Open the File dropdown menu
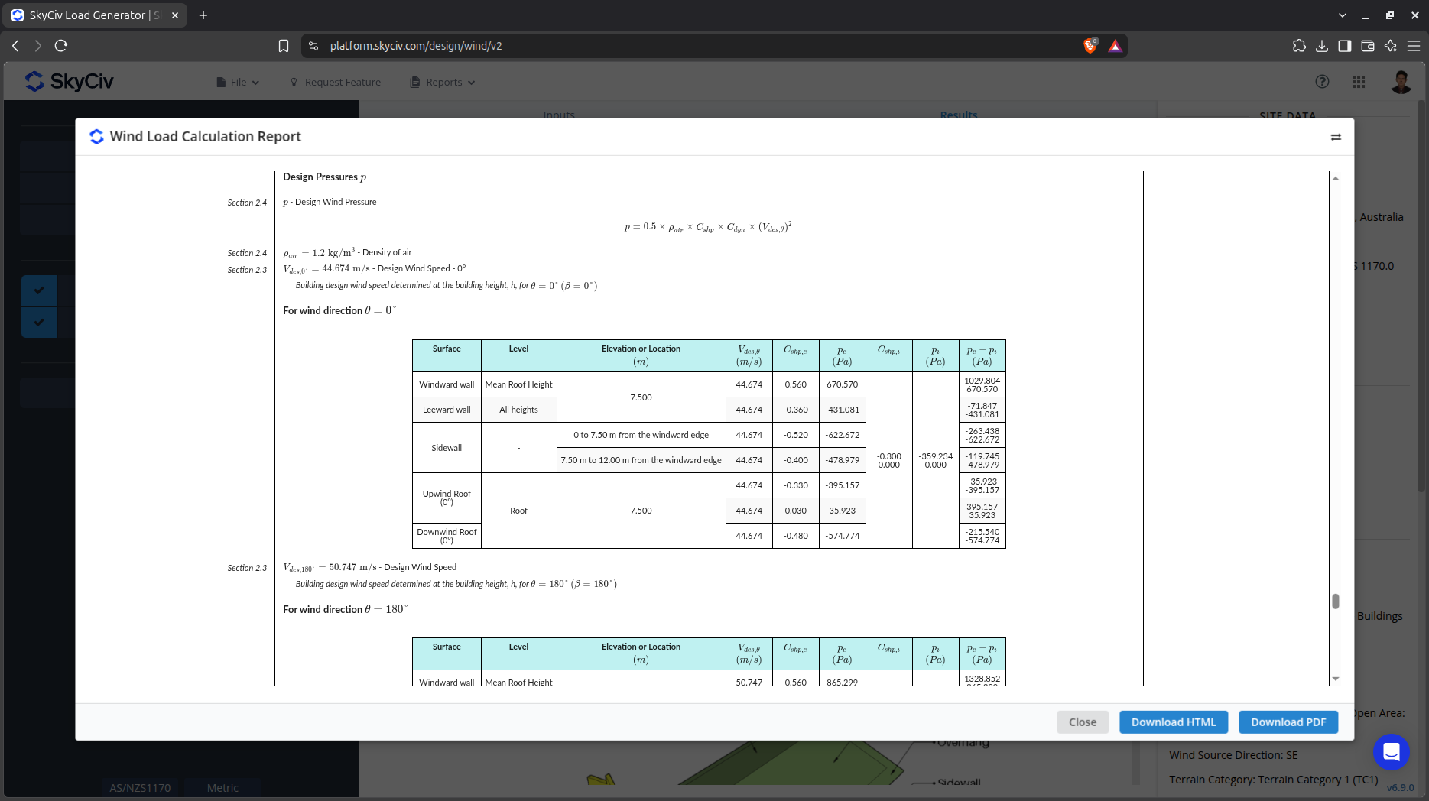This screenshot has height=801, width=1429. tap(238, 83)
